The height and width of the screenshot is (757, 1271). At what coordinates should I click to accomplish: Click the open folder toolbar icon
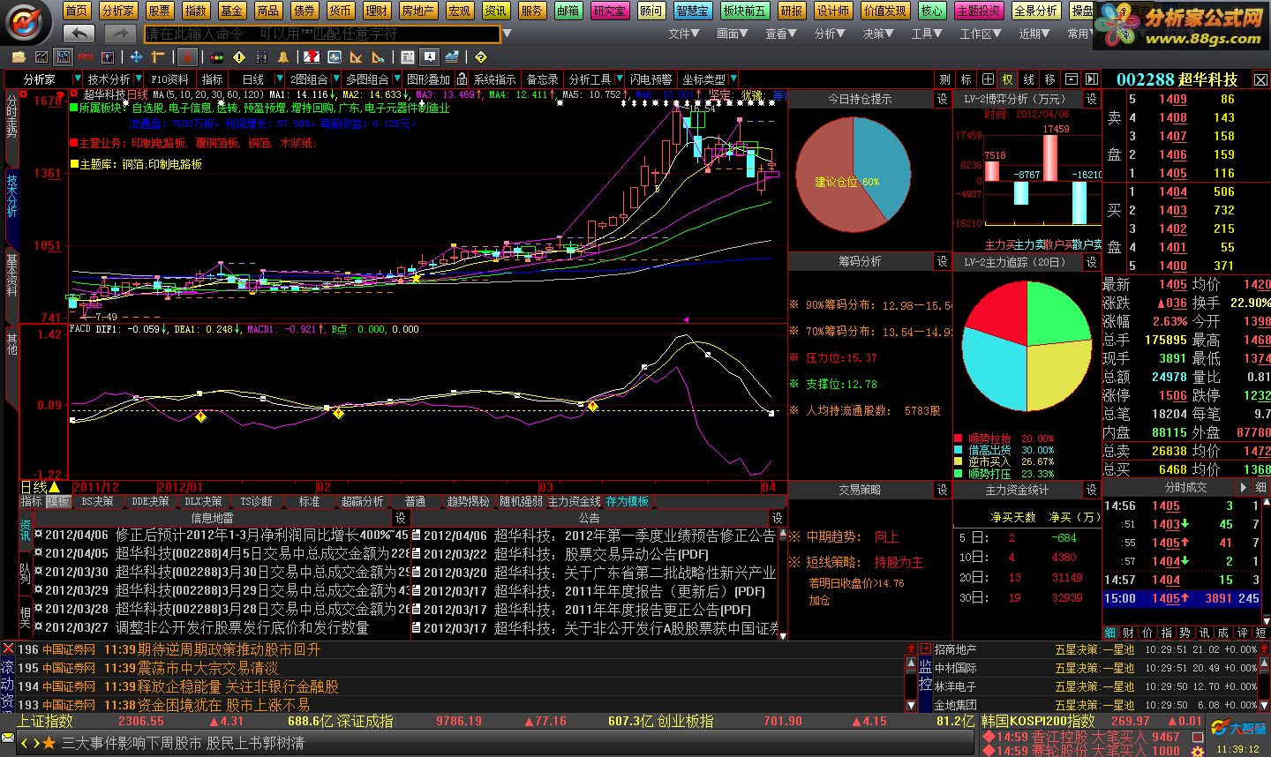(19, 56)
